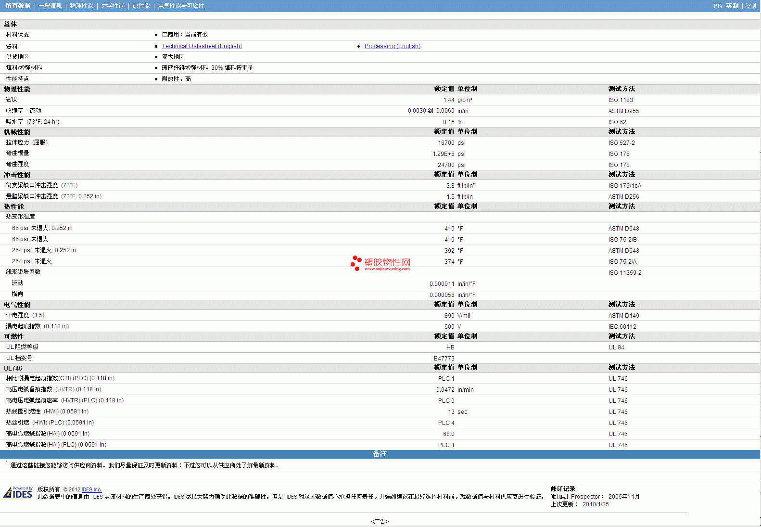Click the 备注 blue header bar
Screen dimensions: 761x527
(380, 454)
